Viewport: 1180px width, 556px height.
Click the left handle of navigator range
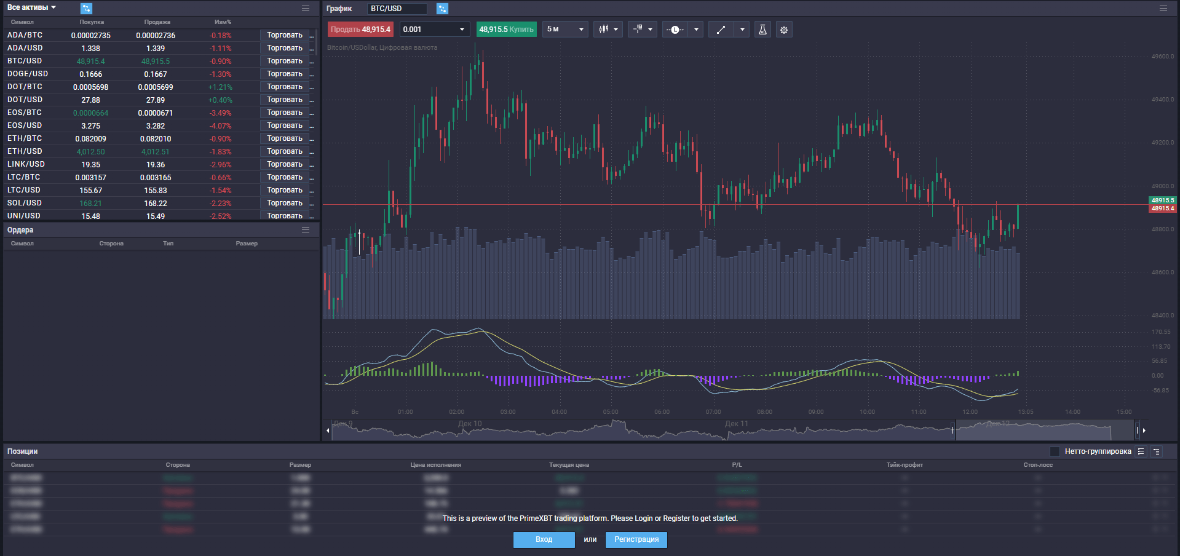954,430
